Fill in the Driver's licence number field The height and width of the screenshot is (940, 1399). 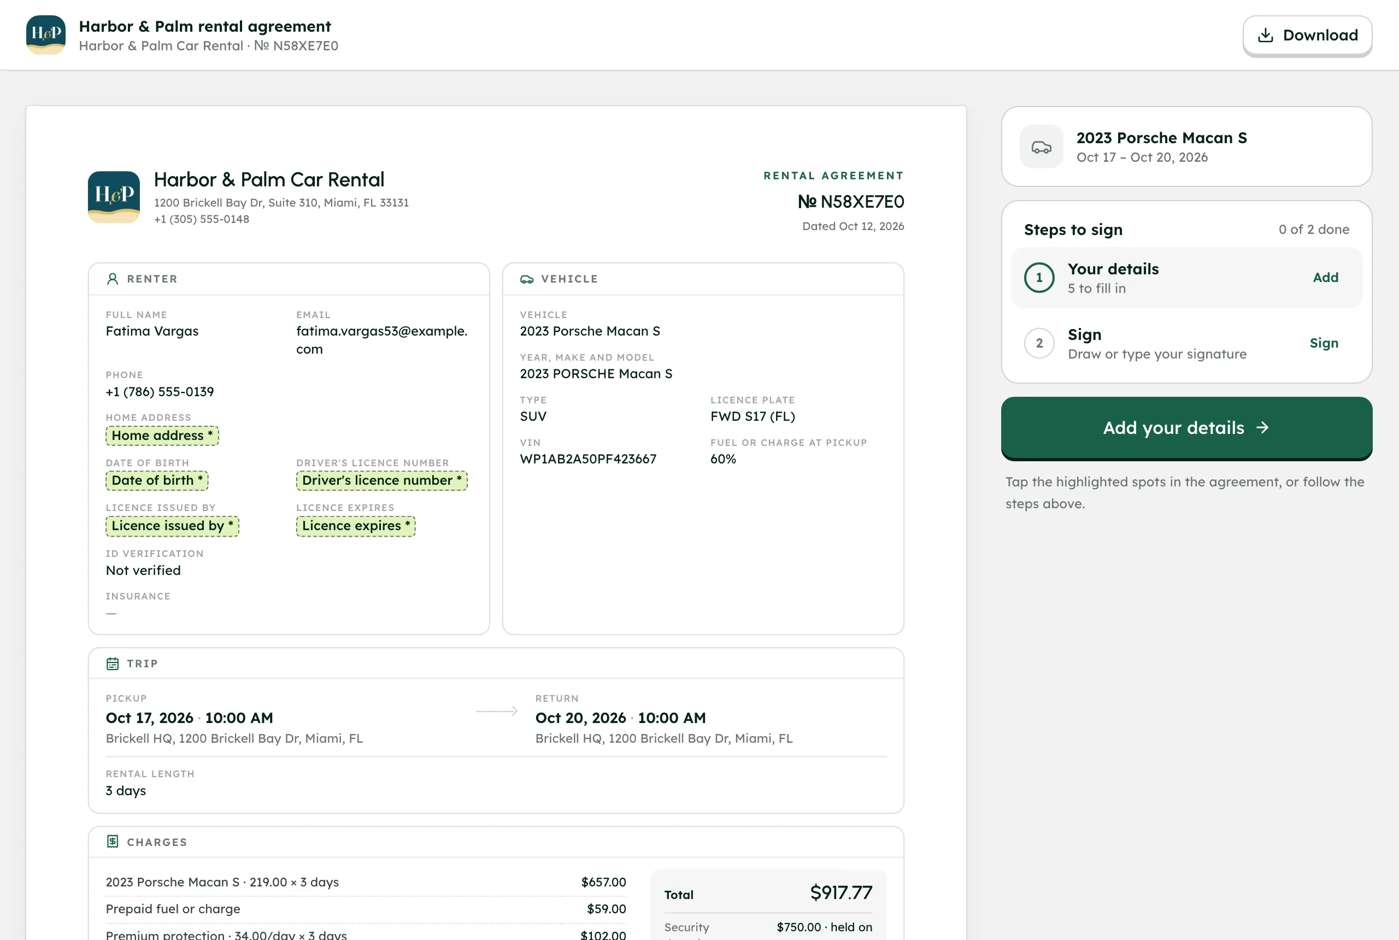click(x=381, y=481)
